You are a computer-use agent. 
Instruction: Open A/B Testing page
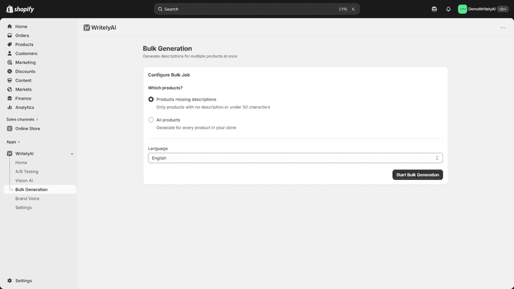point(27,172)
